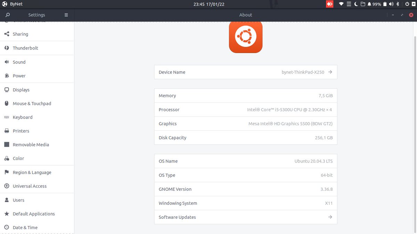This screenshot has height=234, width=417.
Task: Click the Ubuntu logo next to ByNet
Action: point(5,4)
